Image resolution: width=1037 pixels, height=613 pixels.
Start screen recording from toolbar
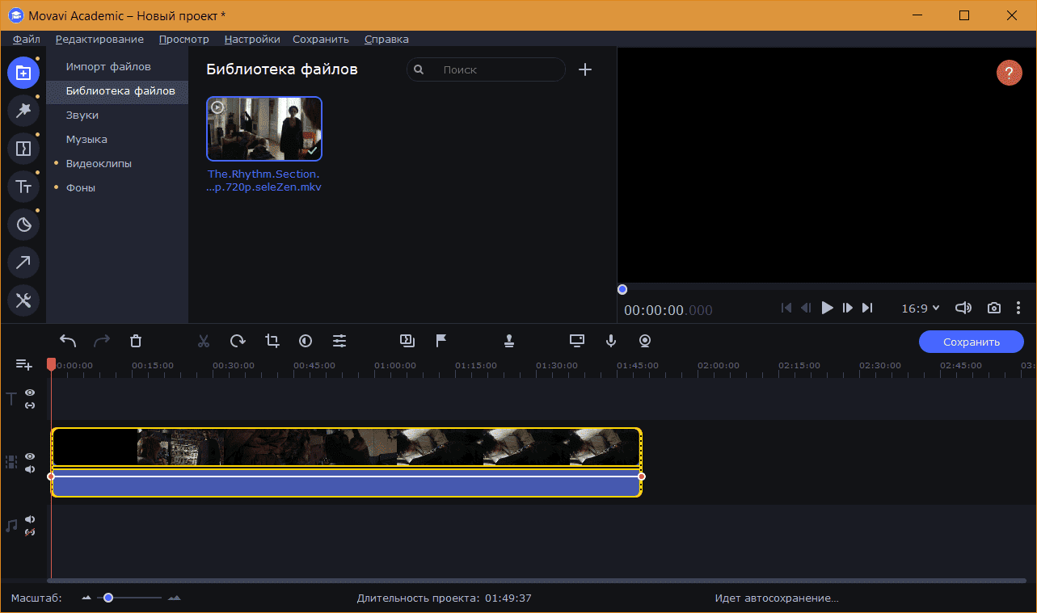pos(577,341)
